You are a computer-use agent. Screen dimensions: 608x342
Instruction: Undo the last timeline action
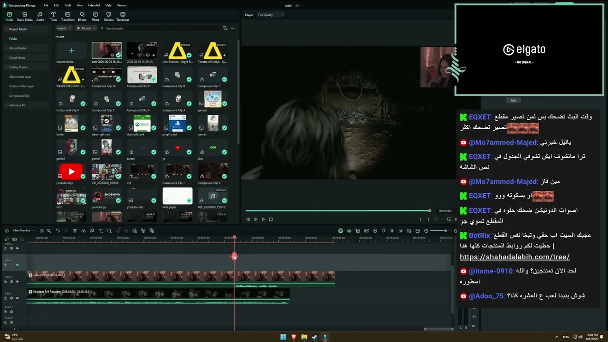coord(58,231)
